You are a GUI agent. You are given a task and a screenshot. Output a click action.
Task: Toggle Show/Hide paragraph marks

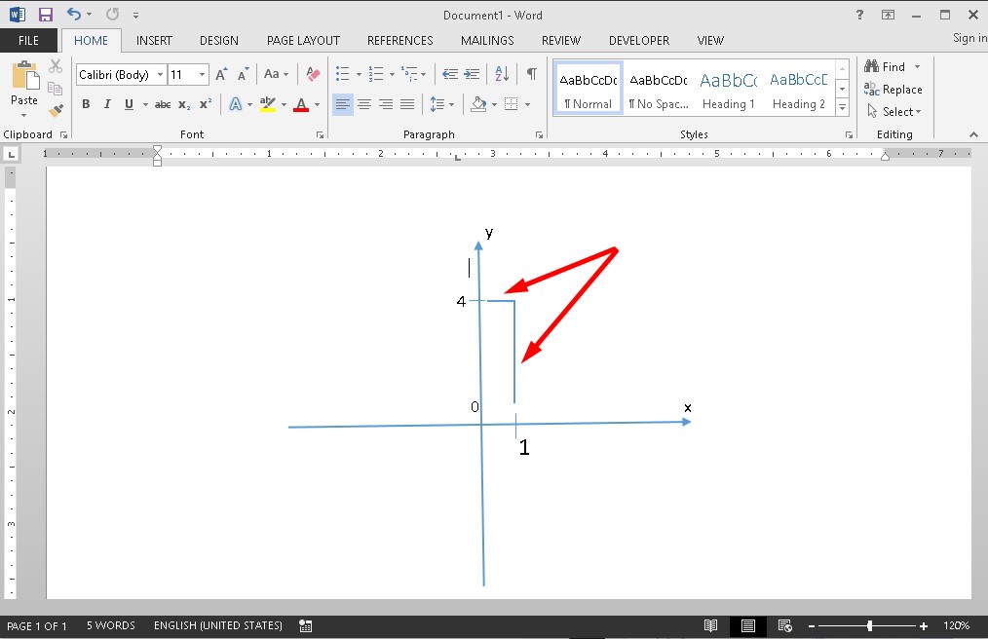click(x=531, y=74)
